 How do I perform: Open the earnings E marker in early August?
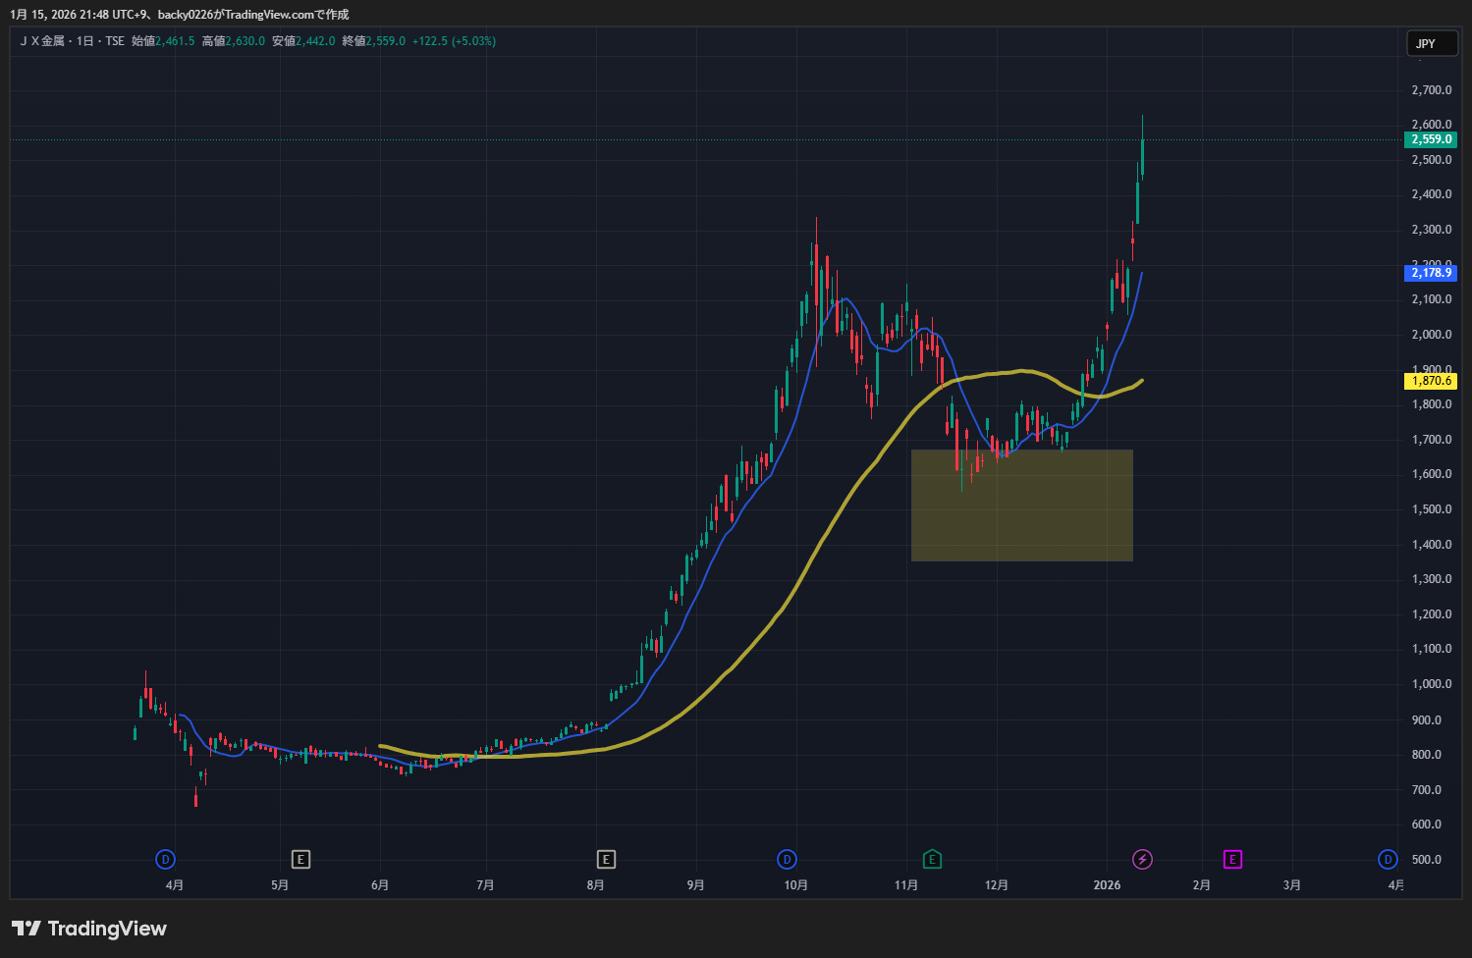pyautogui.click(x=606, y=860)
